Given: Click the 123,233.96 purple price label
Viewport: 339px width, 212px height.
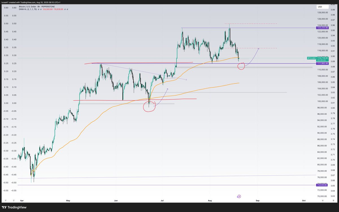Looking at the screenshot, I should pyautogui.click(x=322, y=28).
